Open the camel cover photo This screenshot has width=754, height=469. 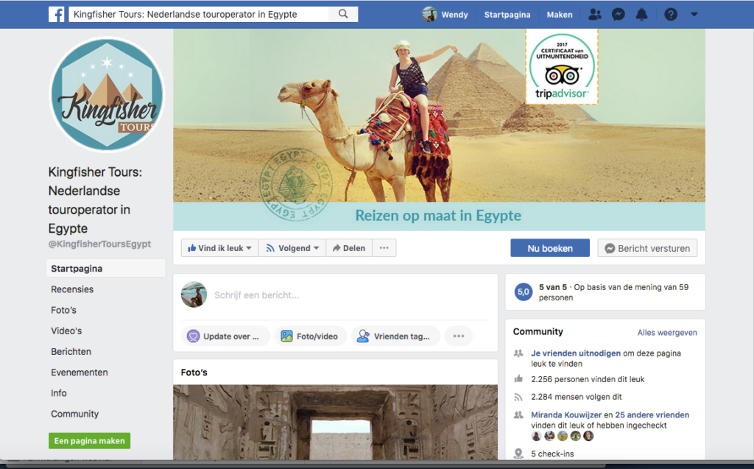click(439, 129)
